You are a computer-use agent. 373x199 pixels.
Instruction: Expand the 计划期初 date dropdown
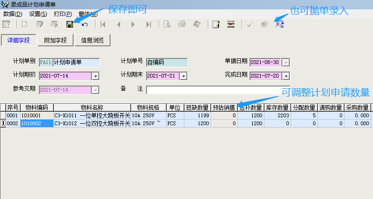95,76
